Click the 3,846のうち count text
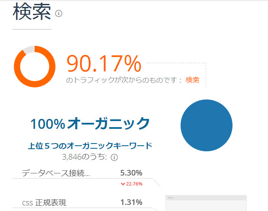 pyautogui.click(x=84, y=157)
